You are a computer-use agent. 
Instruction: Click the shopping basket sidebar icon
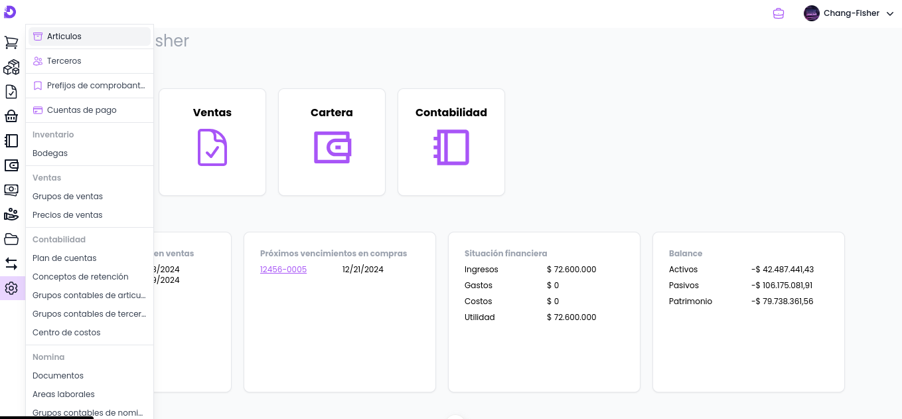point(11,116)
